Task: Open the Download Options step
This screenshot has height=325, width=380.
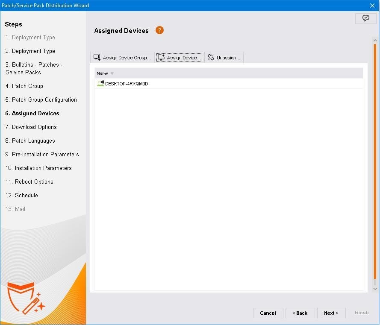Action: coord(31,127)
